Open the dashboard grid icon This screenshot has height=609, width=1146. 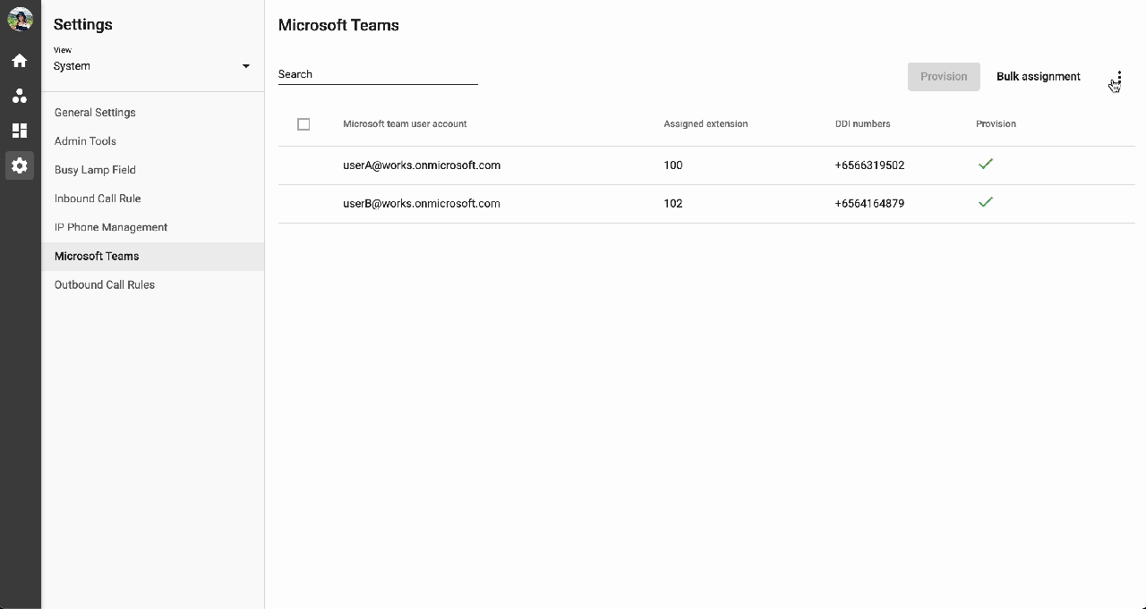[x=20, y=131]
